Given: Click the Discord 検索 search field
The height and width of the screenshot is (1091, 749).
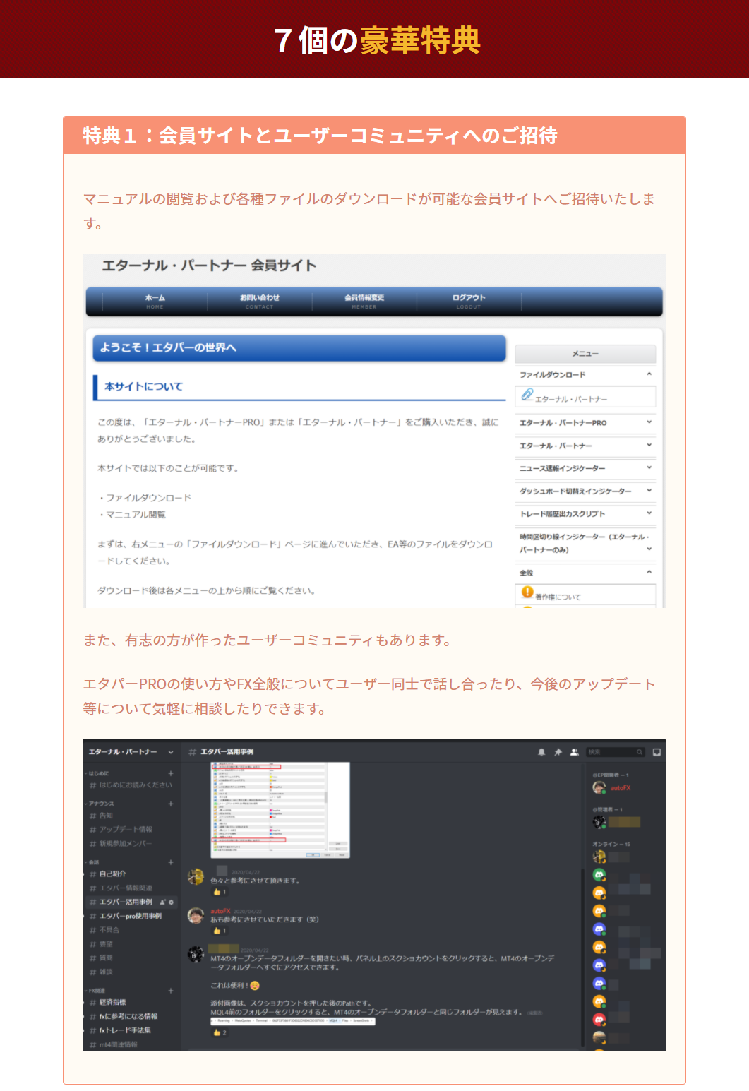Looking at the screenshot, I should [x=616, y=752].
